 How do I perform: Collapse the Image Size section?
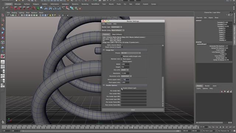pyautogui.click(x=104, y=50)
